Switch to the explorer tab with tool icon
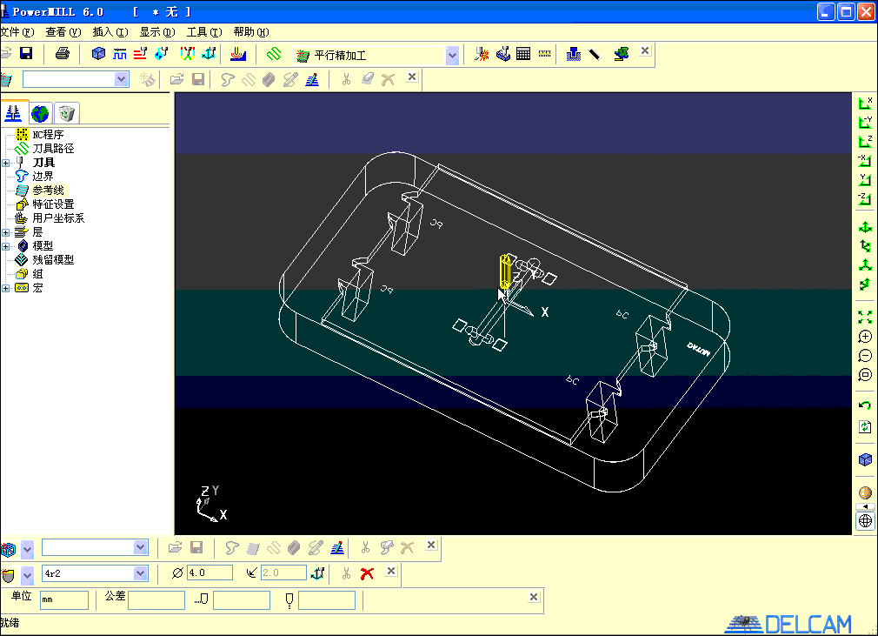878x636 pixels. click(x=13, y=113)
